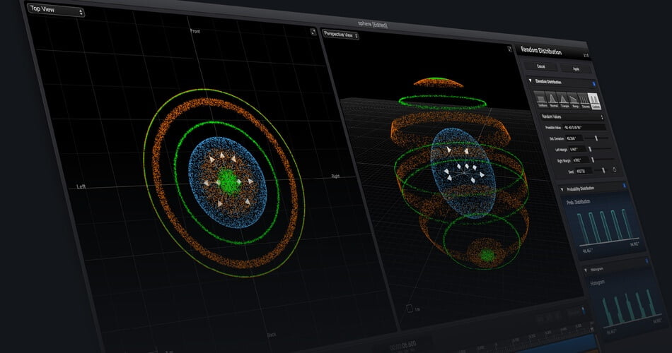672x353 pixels.
Task: Open the Random Values dropdown
Action: (572, 116)
